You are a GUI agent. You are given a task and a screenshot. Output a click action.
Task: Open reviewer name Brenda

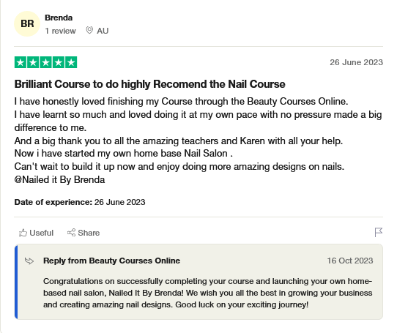click(x=59, y=18)
